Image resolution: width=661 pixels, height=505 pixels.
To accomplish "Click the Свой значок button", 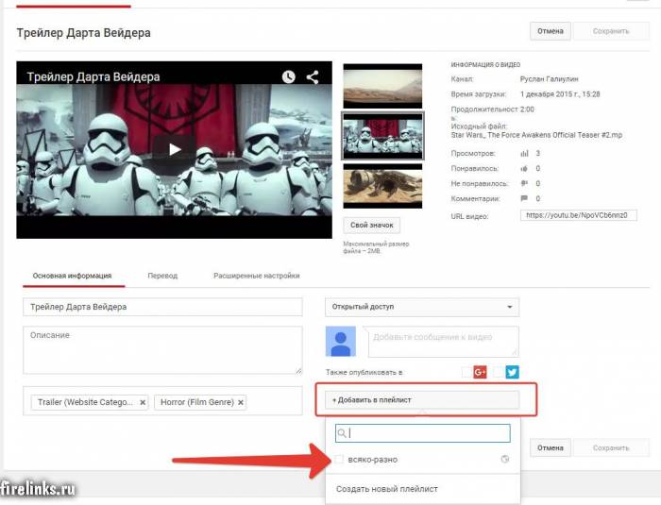I will click(372, 226).
